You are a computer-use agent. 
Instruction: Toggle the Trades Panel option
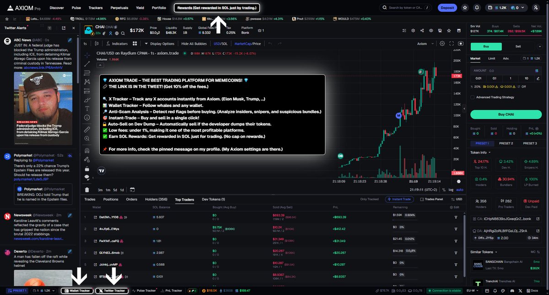[x=432, y=199]
